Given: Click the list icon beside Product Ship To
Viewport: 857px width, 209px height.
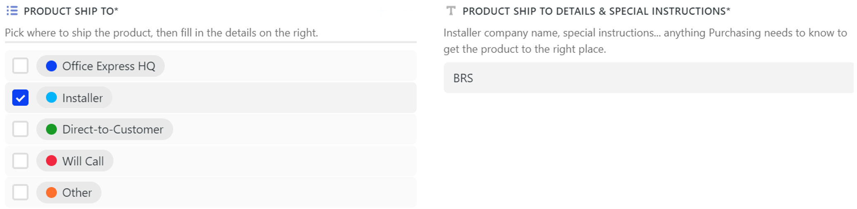Looking at the screenshot, I should tap(12, 11).
